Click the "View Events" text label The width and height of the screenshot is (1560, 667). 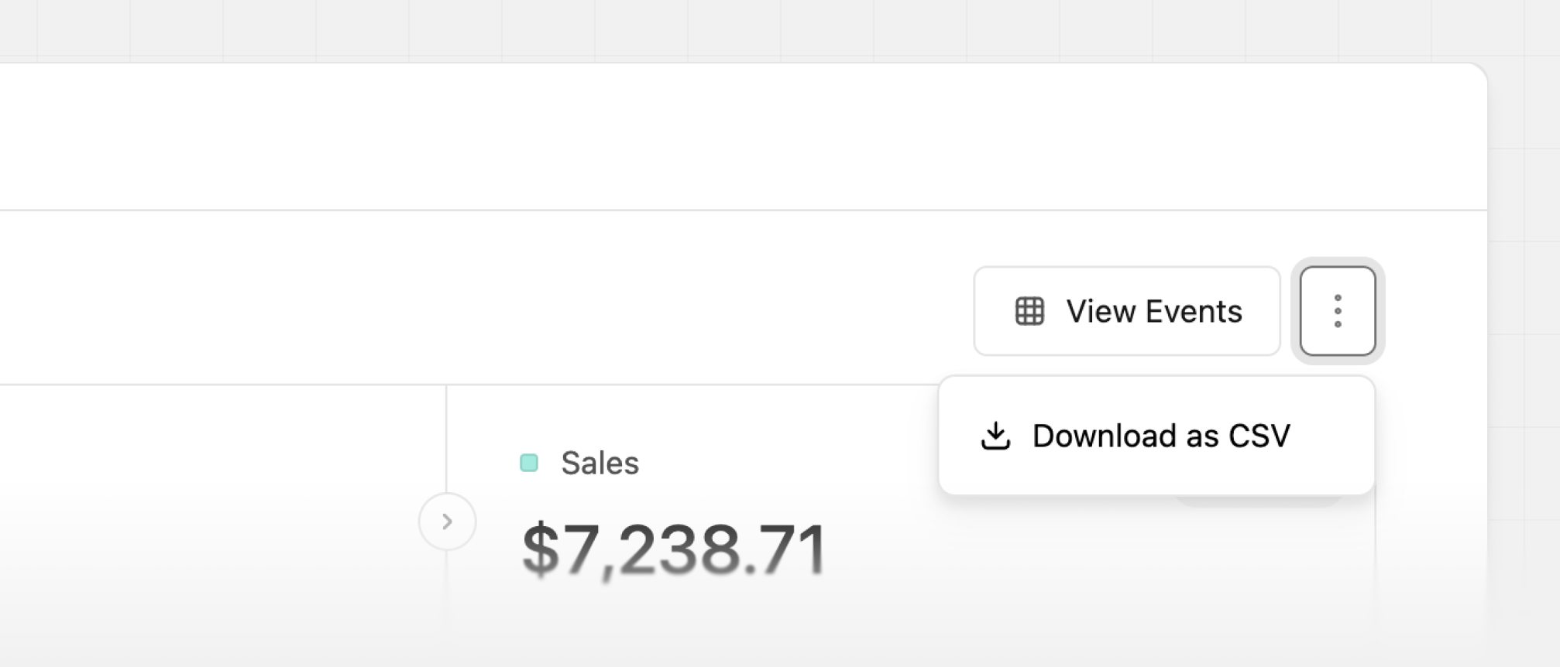tap(1154, 311)
